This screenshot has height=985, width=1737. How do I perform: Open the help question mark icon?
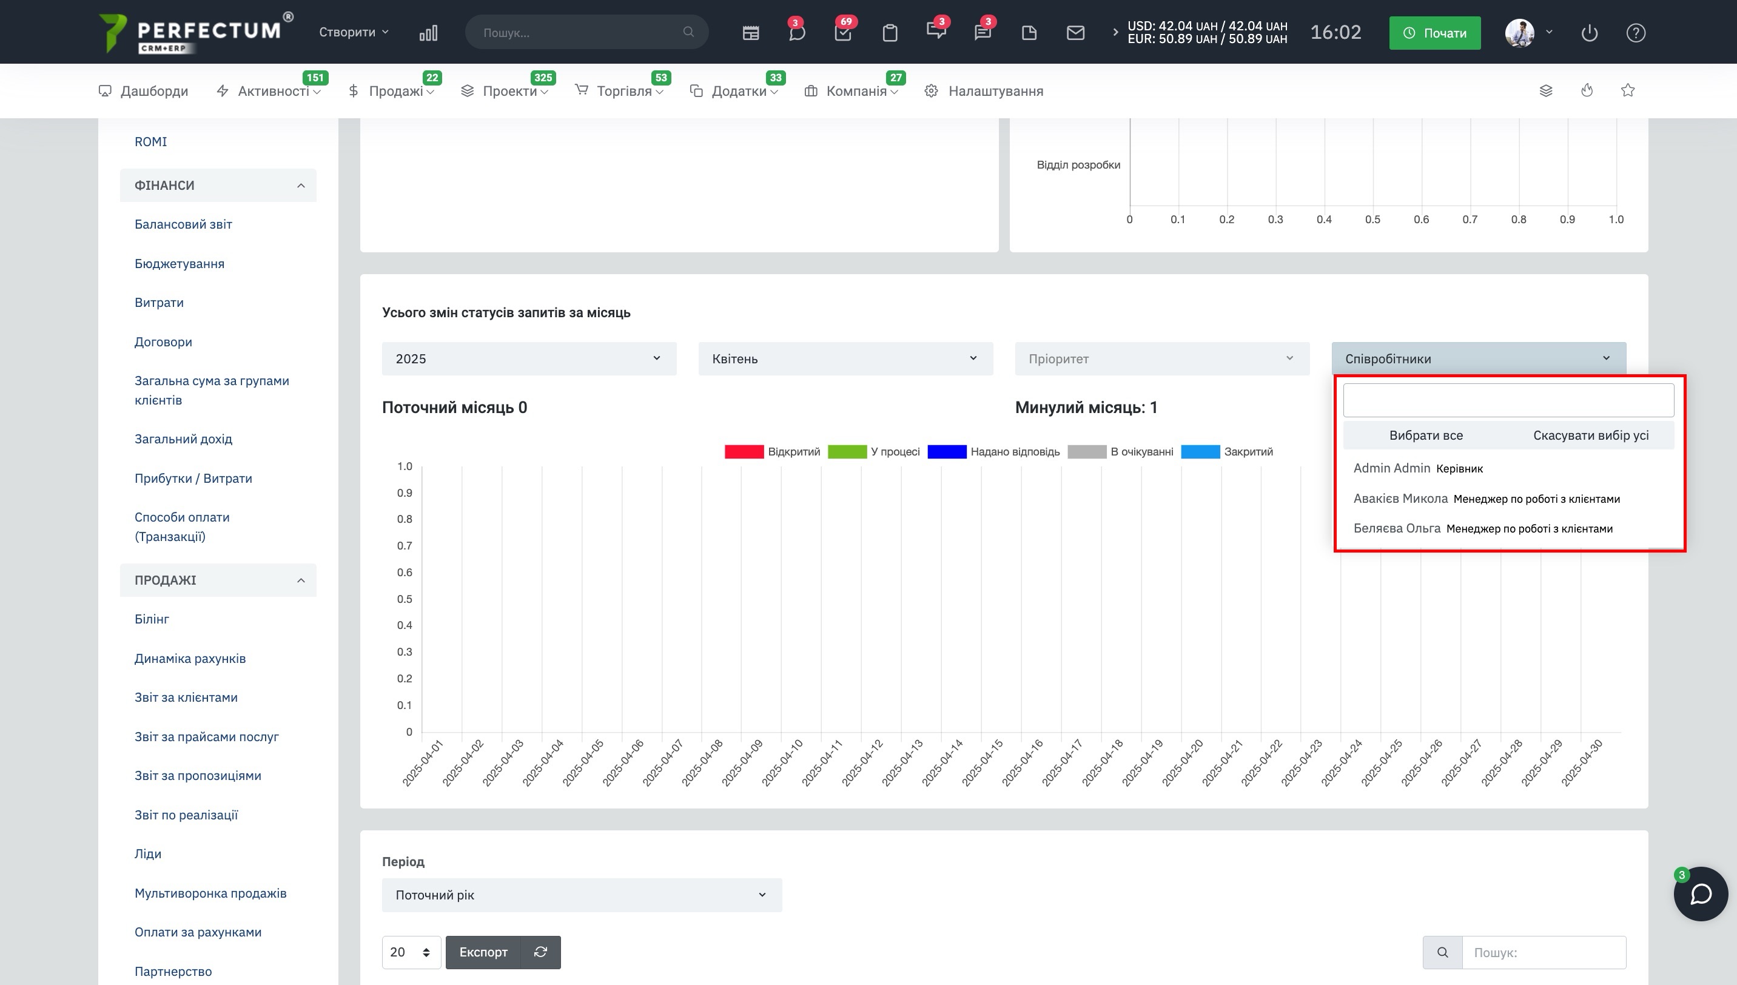pyautogui.click(x=1636, y=33)
